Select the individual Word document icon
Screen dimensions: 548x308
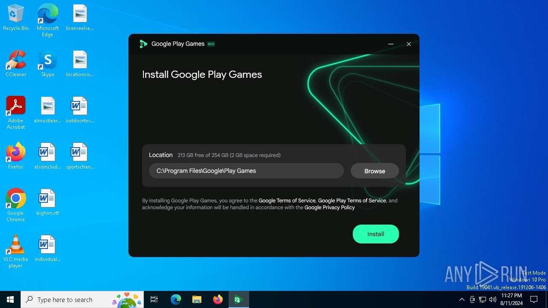(x=48, y=249)
